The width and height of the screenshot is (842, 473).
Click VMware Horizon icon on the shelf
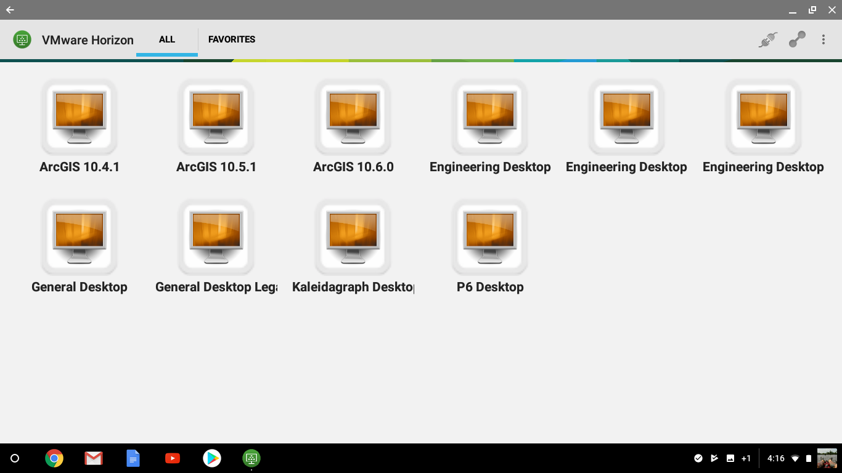(251, 458)
